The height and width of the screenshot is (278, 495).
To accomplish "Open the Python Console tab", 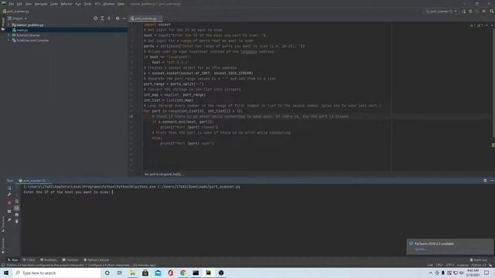I will [x=96, y=260].
